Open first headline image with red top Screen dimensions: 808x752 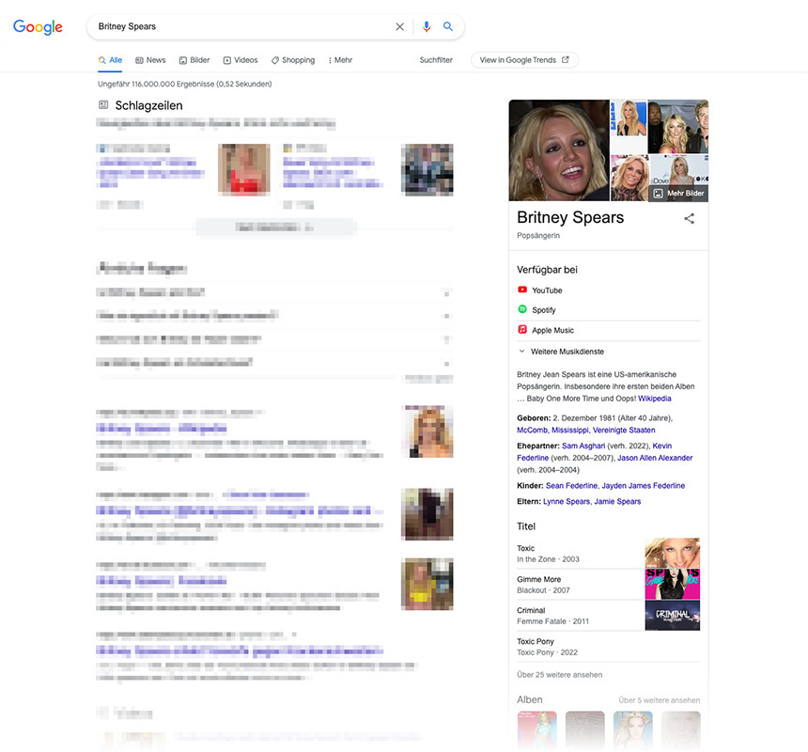point(243,169)
